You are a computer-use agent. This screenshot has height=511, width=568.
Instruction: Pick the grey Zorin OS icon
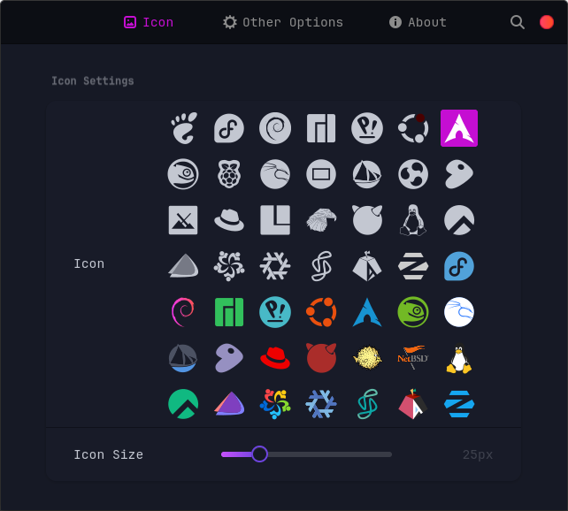point(413,266)
